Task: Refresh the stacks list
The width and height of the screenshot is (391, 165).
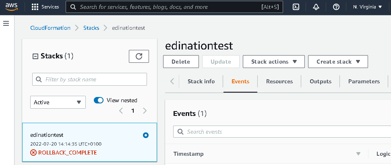Action: click(139, 56)
